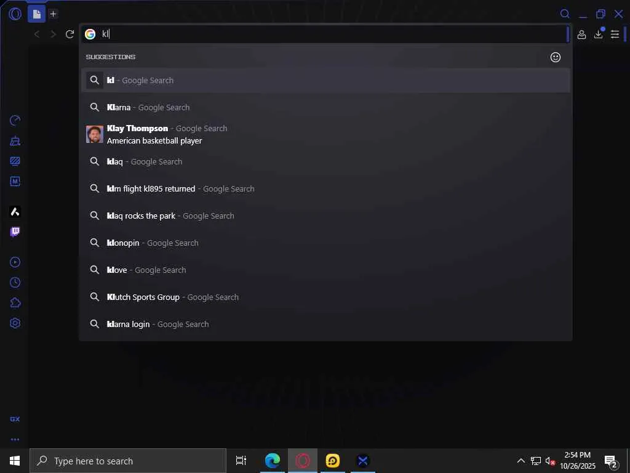
Task: Open the striped monitor sidebar icon
Action: tap(15, 161)
